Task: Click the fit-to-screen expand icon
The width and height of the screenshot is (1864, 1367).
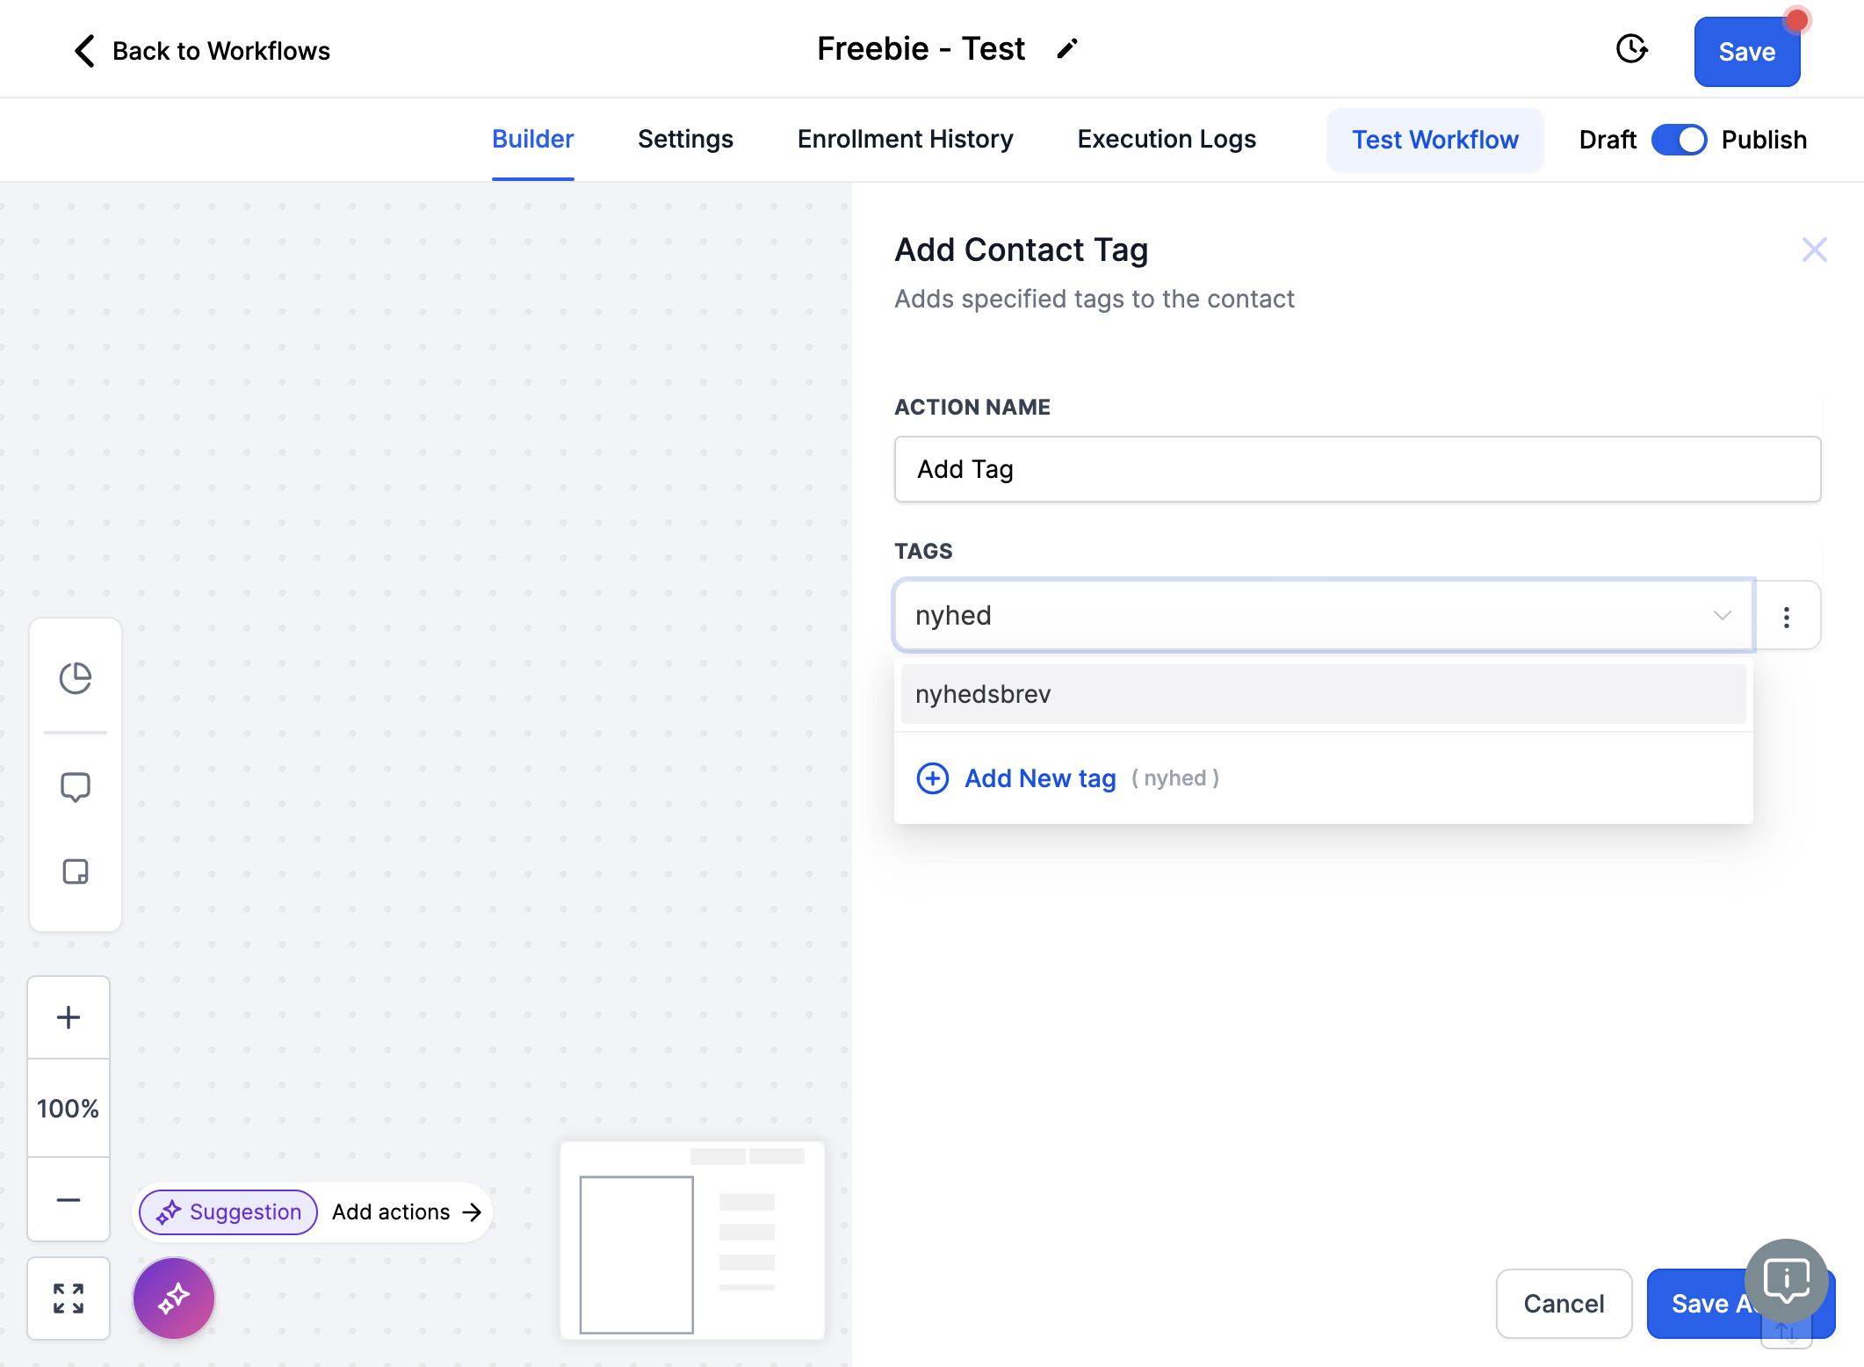Action: click(69, 1298)
